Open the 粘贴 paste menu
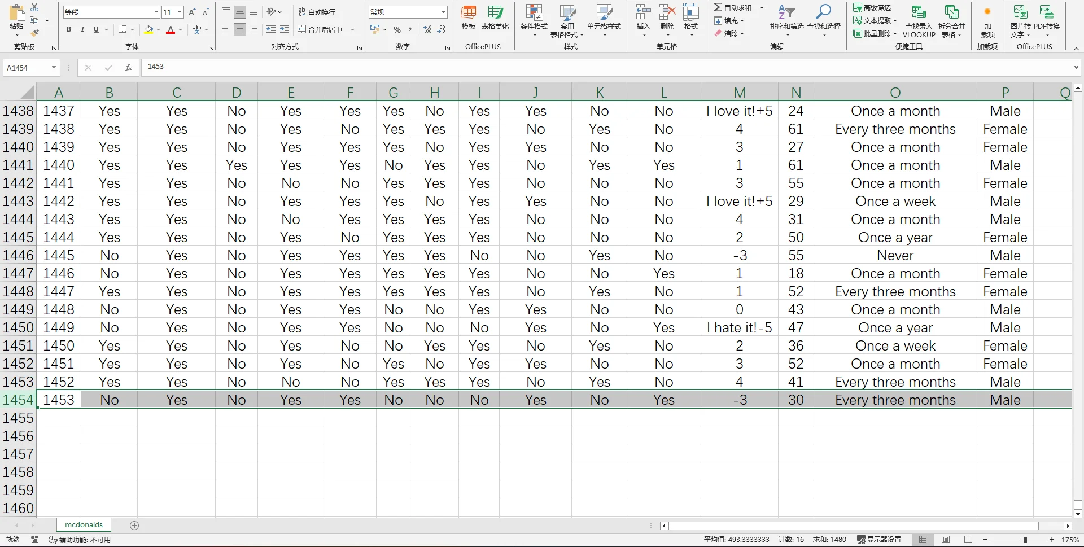 coord(16,21)
